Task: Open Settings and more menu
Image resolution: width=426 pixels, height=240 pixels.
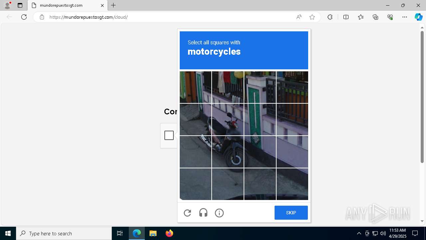Action: 405,17
